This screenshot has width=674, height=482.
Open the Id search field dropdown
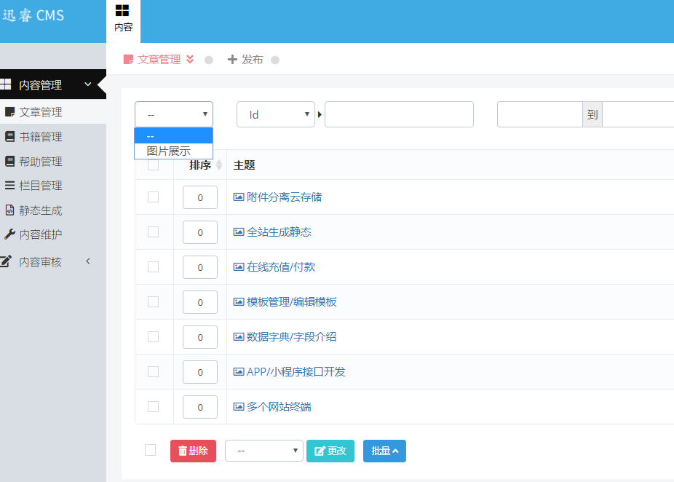[x=276, y=114]
